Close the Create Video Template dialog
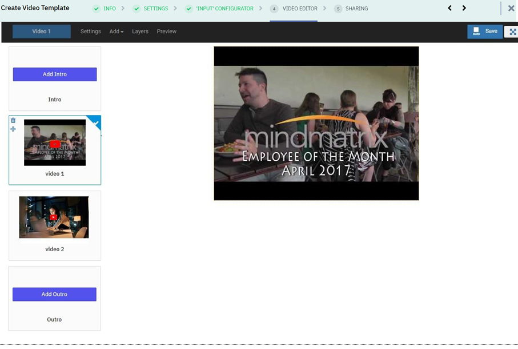Image resolution: width=518 pixels, height=349 pixels. (511, 8)
